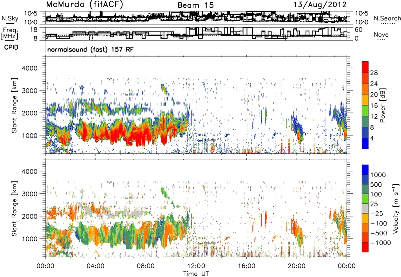Click the '-100' tick on Velocity colorbar
Screen dimensions: 401x277
[379, 223]
